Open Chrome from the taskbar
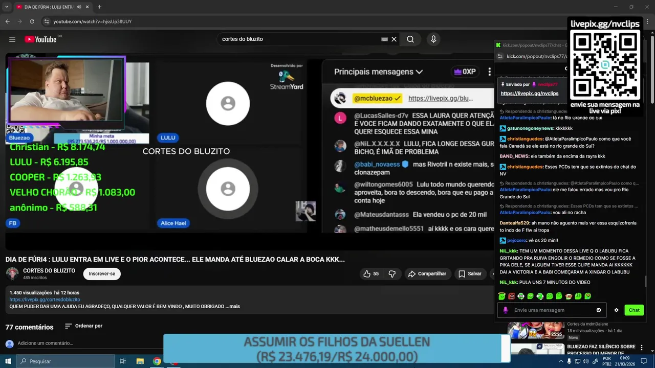Viewport: 655px width, 368px height. (x=157, y=361)
